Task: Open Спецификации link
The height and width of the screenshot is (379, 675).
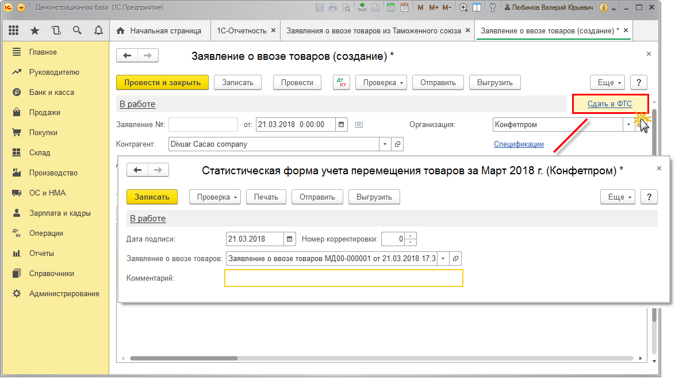Action: 519,144
